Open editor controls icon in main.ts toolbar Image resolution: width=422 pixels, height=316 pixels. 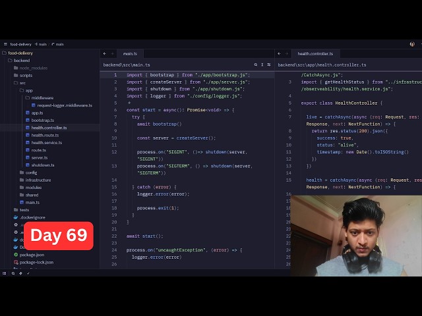coord(268,65)
